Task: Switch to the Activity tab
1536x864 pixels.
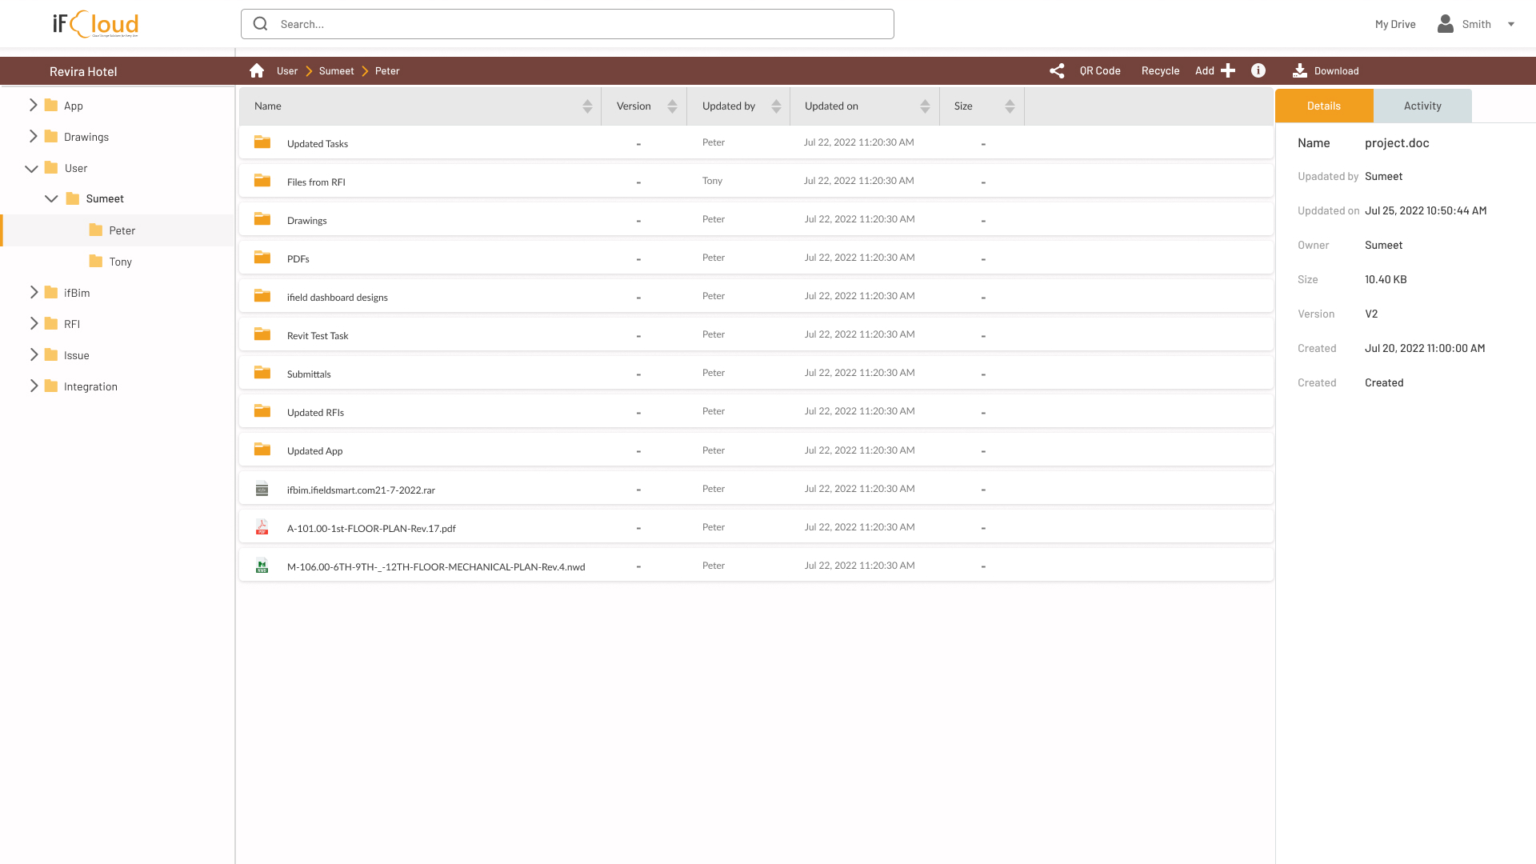Action: (1422, 106)
